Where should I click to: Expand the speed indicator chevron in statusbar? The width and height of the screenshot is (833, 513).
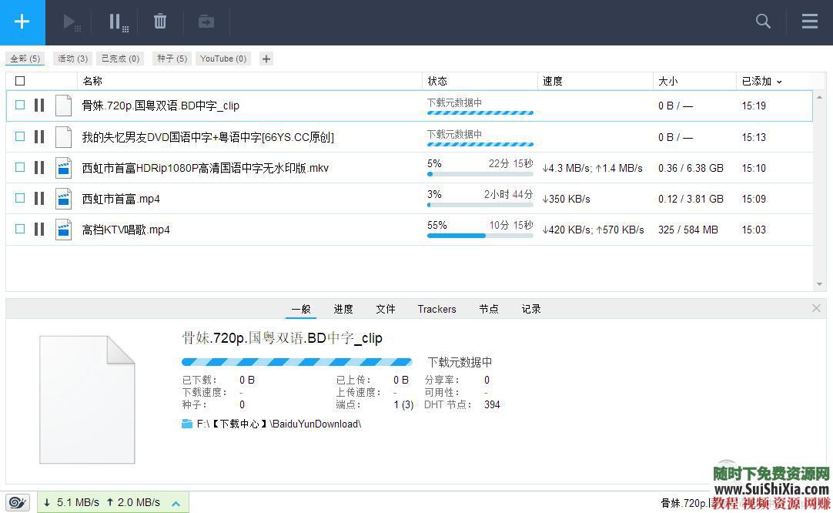pyautogui.click(x=176, y=501)
